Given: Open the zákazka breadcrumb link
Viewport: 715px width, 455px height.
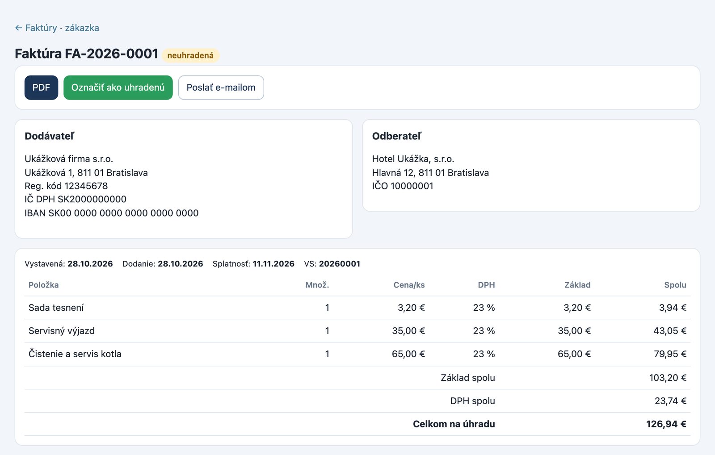Looking at the screenshot, I should (82, 28).
